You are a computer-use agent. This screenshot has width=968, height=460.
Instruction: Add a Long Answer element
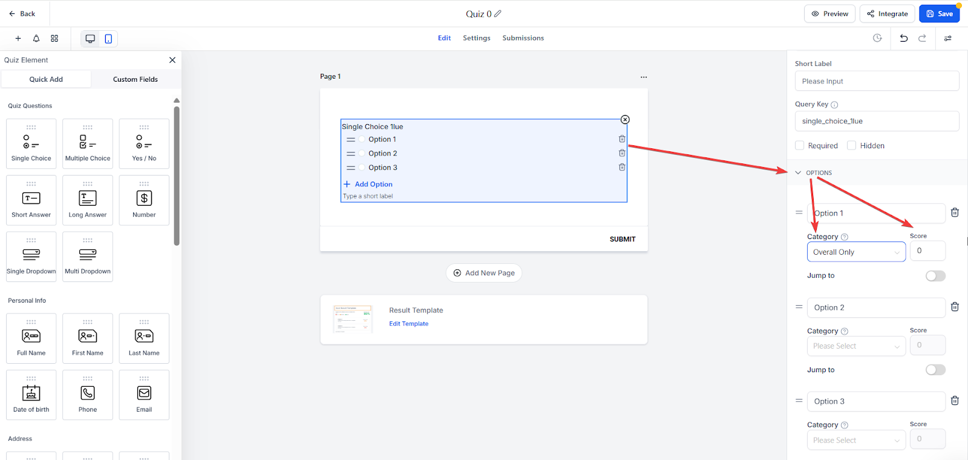click(x=88, y=200)
